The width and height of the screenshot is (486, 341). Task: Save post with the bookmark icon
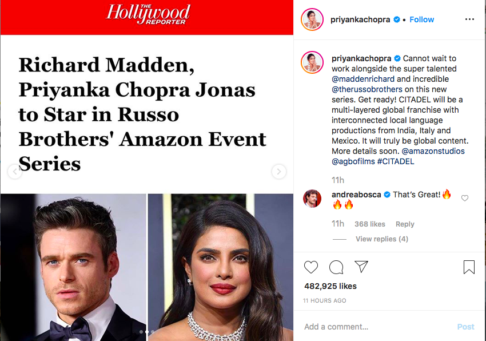tap(469, 267)
